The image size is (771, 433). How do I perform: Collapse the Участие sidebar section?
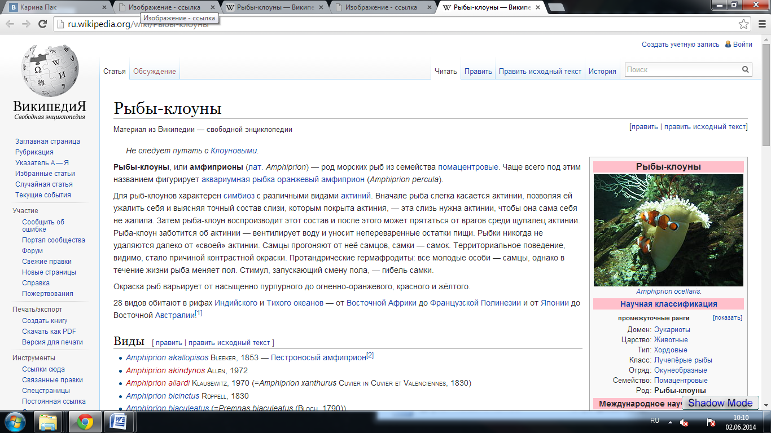pyautogui.click(x=25, y=211)
